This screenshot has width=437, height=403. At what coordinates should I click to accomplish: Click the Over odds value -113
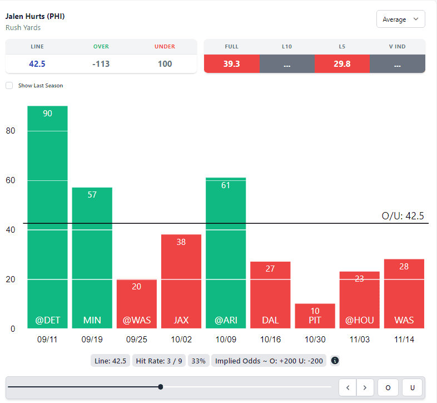(101, 64)
